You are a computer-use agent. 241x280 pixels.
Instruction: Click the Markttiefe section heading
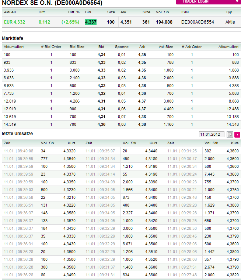(x=13, y=38)
